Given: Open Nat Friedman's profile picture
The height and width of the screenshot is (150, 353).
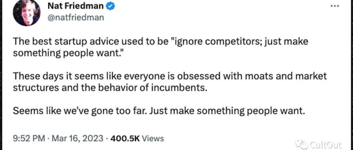Looking at the screenshot, I should coord(27,12).
